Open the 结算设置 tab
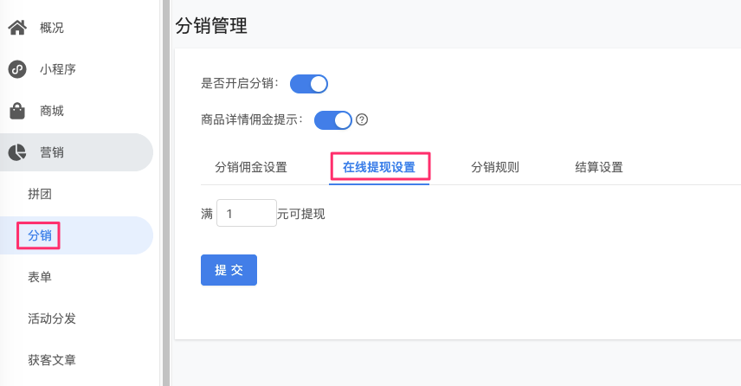The image size is (741, 386). click(x=599, y=167)
